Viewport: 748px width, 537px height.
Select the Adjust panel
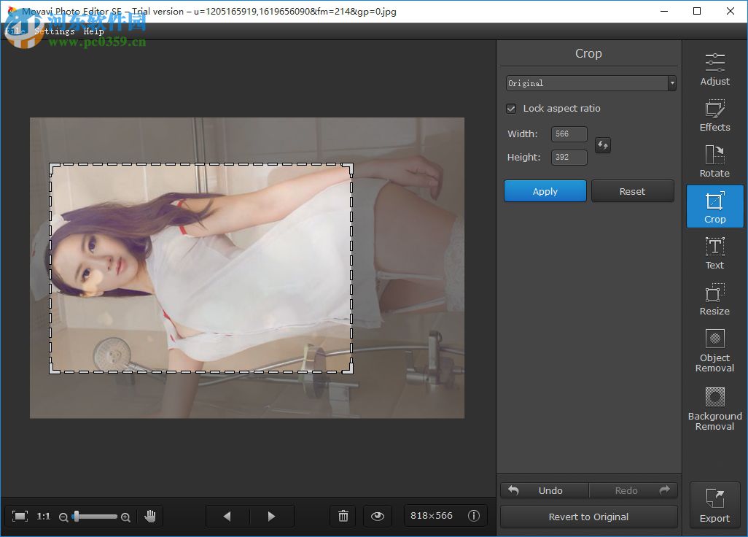pyautogui.click(x=714, y=68)
